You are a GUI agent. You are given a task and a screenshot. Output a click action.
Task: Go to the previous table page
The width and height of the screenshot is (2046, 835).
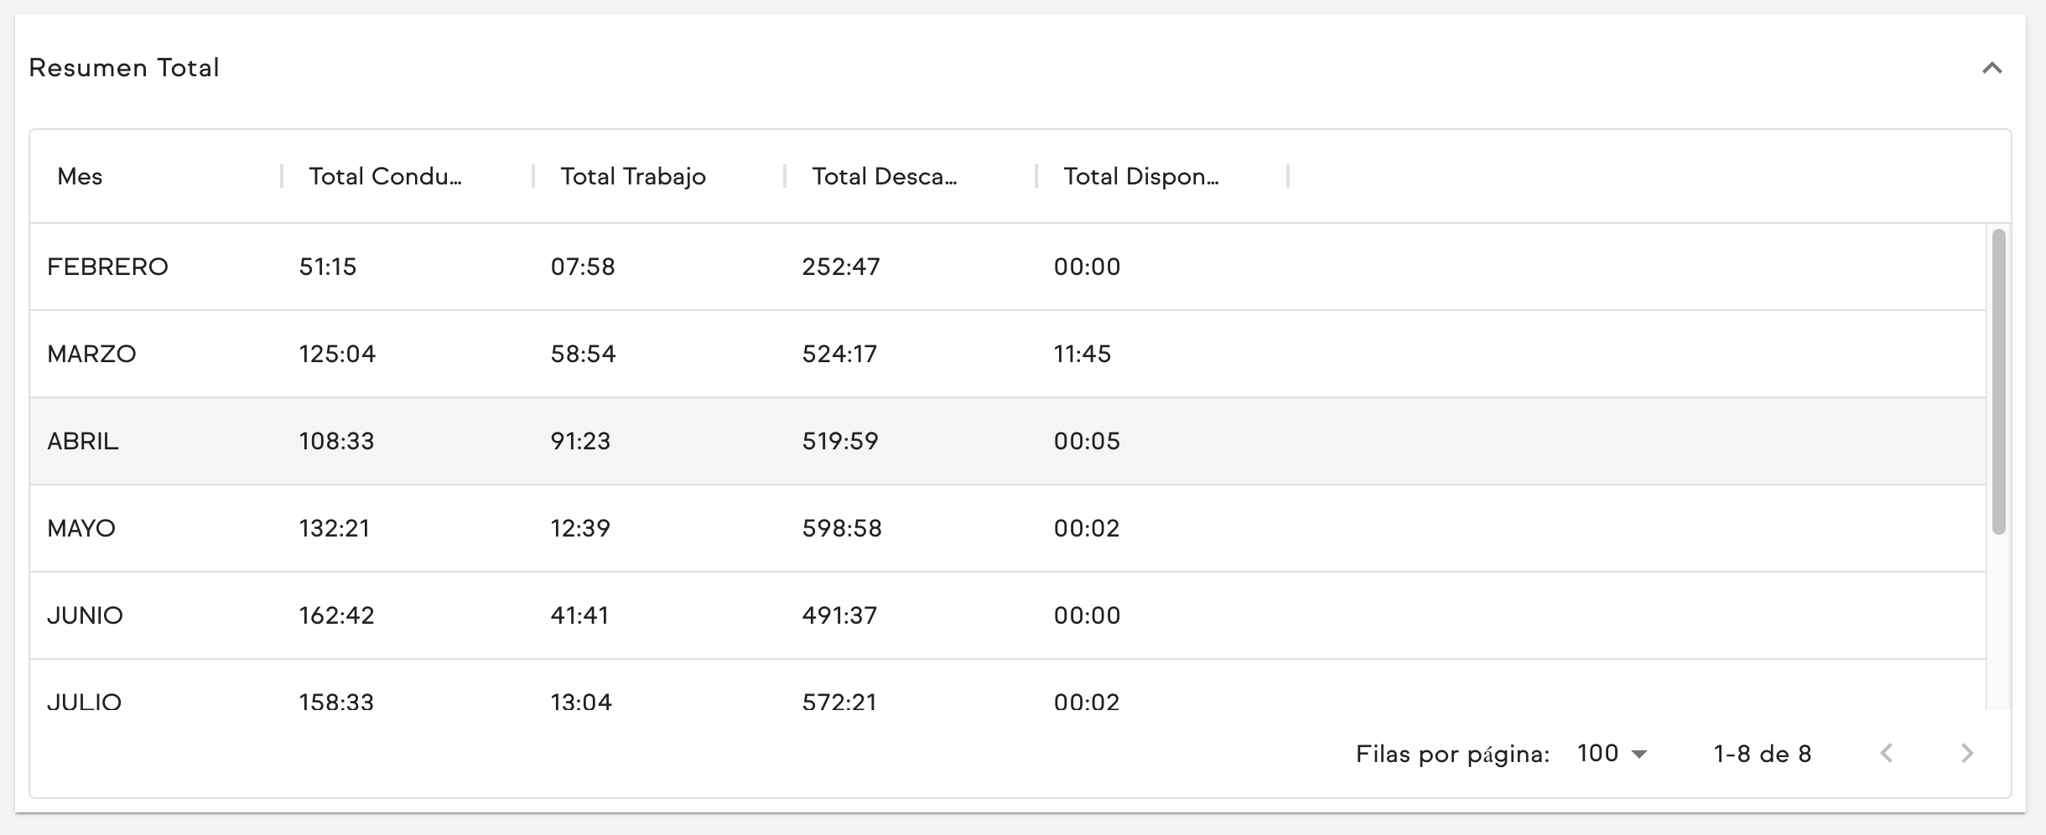[x=1887, y=754]
